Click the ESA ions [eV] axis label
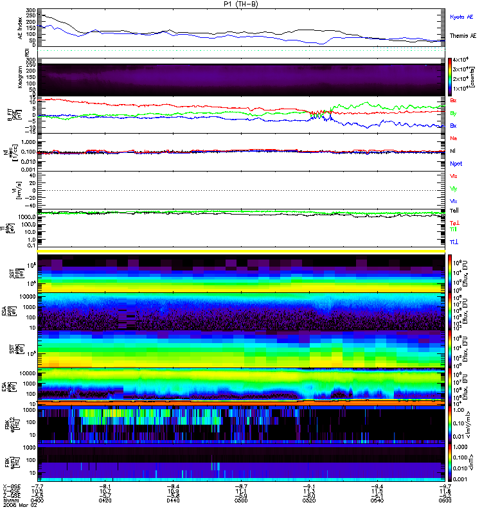 click(9, 312)
